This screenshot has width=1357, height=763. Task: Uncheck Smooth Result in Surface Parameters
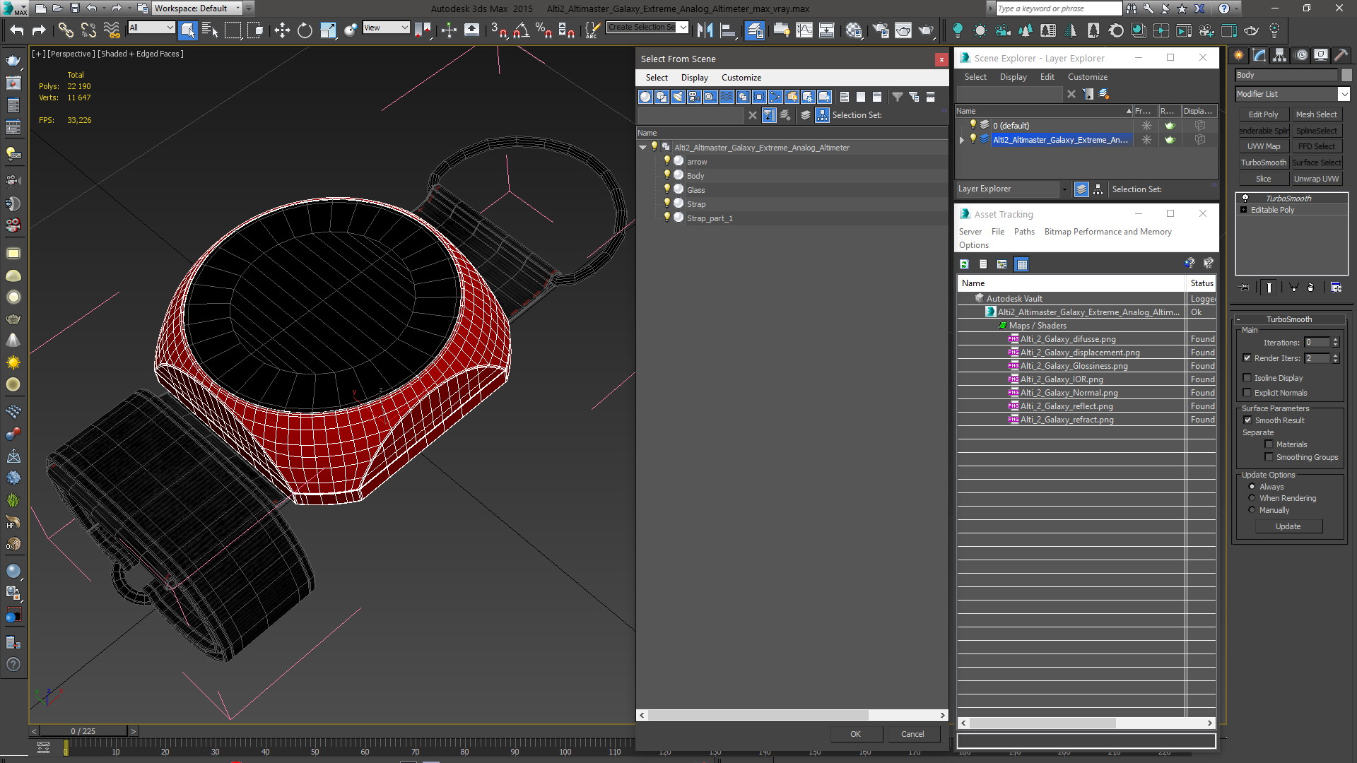[x=1247, y=420]
